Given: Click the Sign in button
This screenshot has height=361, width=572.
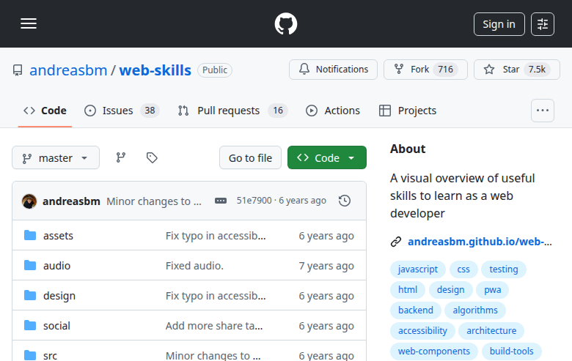Looking at the screenshot, I should pyautogui.click(x=499, y=24).
